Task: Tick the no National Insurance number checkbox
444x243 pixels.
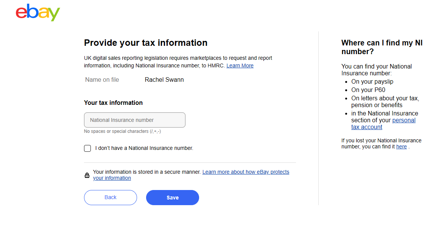Action: pos(87,148)
